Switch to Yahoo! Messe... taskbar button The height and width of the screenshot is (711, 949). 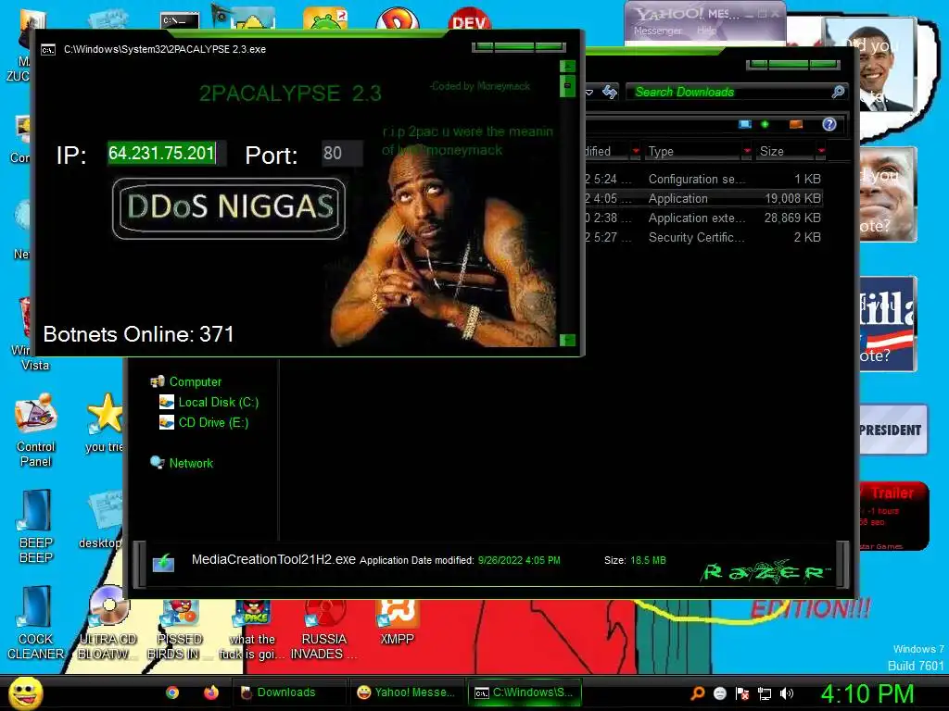(x=406, y=692)
